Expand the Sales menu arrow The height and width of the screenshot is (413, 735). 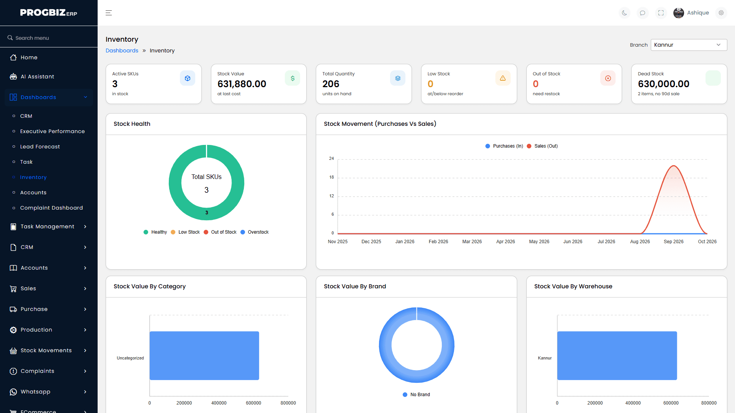[x=85, y=289]
